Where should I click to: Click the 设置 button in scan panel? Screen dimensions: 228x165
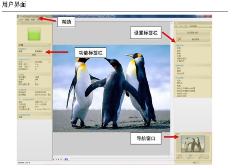coord(34,55)
